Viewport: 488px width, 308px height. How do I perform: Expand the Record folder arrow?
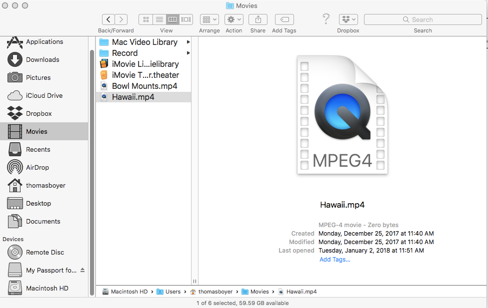[x=188, y=53]
